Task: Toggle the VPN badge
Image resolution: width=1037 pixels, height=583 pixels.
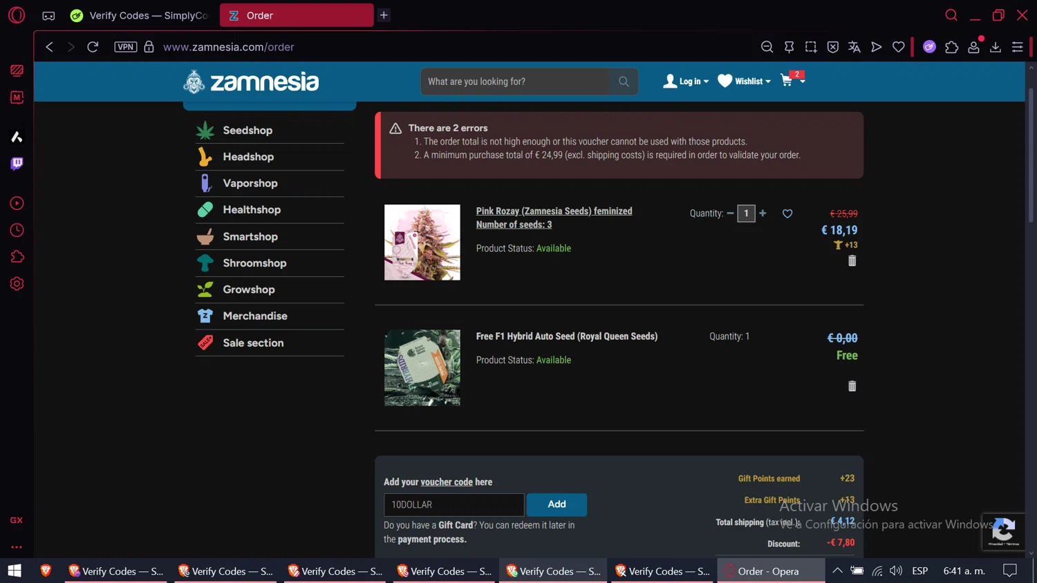Action: (126, 47)
